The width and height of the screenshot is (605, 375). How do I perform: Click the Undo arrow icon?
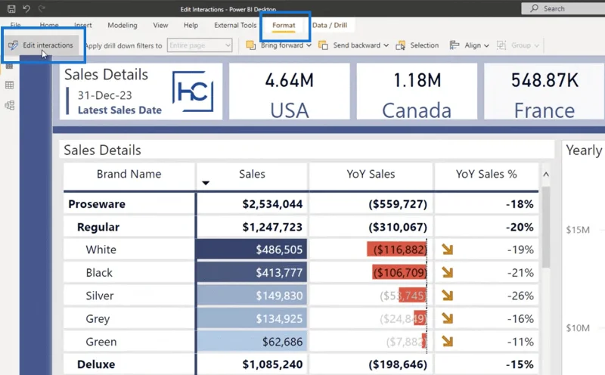click(x=26, y=8)
